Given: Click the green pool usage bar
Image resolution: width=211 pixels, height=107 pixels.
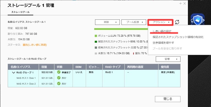Looking at the screenshot, I should tap(121, 29).
